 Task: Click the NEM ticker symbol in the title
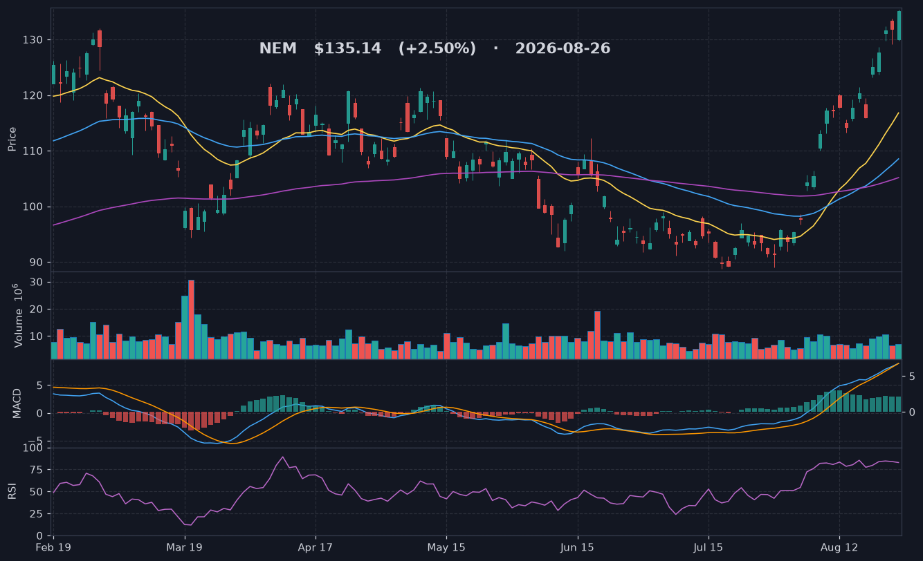(x=277, y=49)
